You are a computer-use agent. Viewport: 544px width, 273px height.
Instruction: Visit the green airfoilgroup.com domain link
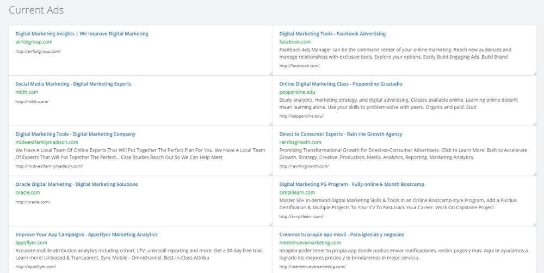(x=34, y=42)
